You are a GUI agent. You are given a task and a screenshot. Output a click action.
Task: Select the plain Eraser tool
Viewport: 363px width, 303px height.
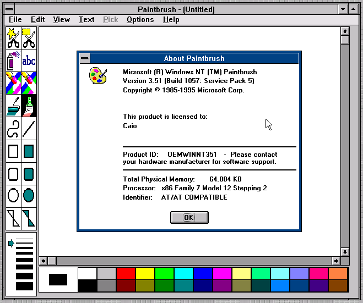click(x=29, y=83)
